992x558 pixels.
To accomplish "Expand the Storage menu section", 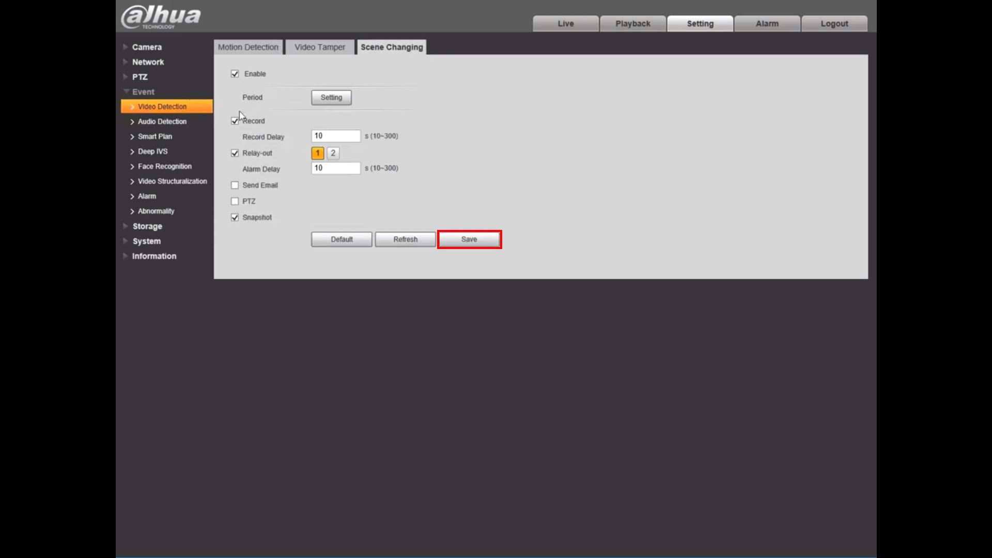I will tap(147, 226).
